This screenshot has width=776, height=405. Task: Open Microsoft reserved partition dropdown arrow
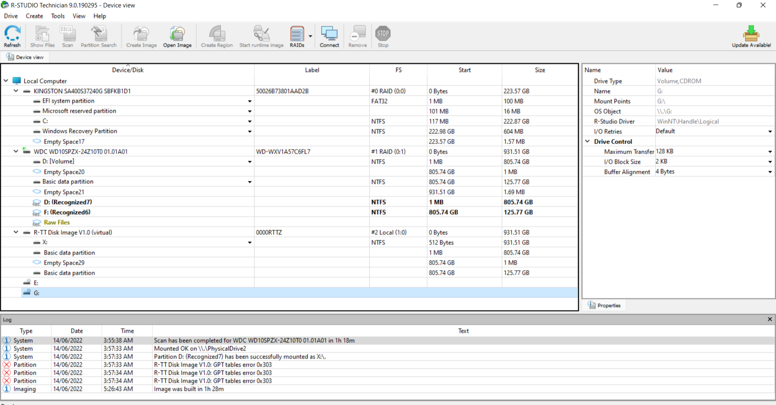pyautogui.click(x=250, y=111)
